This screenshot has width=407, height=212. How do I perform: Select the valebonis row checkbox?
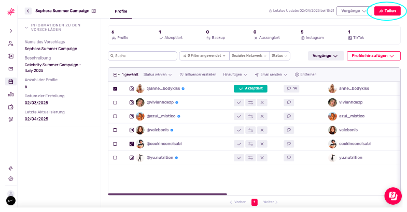pyautogui.click(x=115, y=130)
